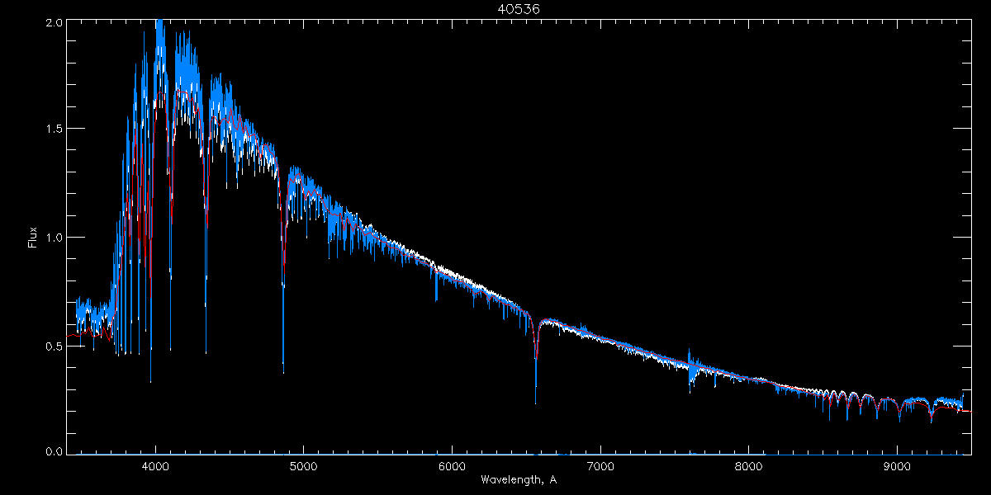Select the 4000 x-axis tick label

coord(155,465)
